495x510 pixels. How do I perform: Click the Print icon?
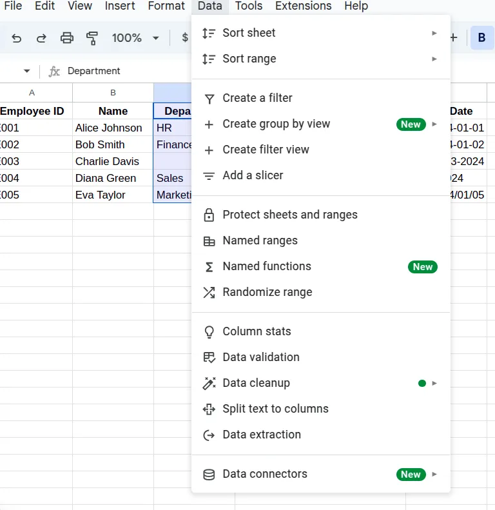point(67,38)
